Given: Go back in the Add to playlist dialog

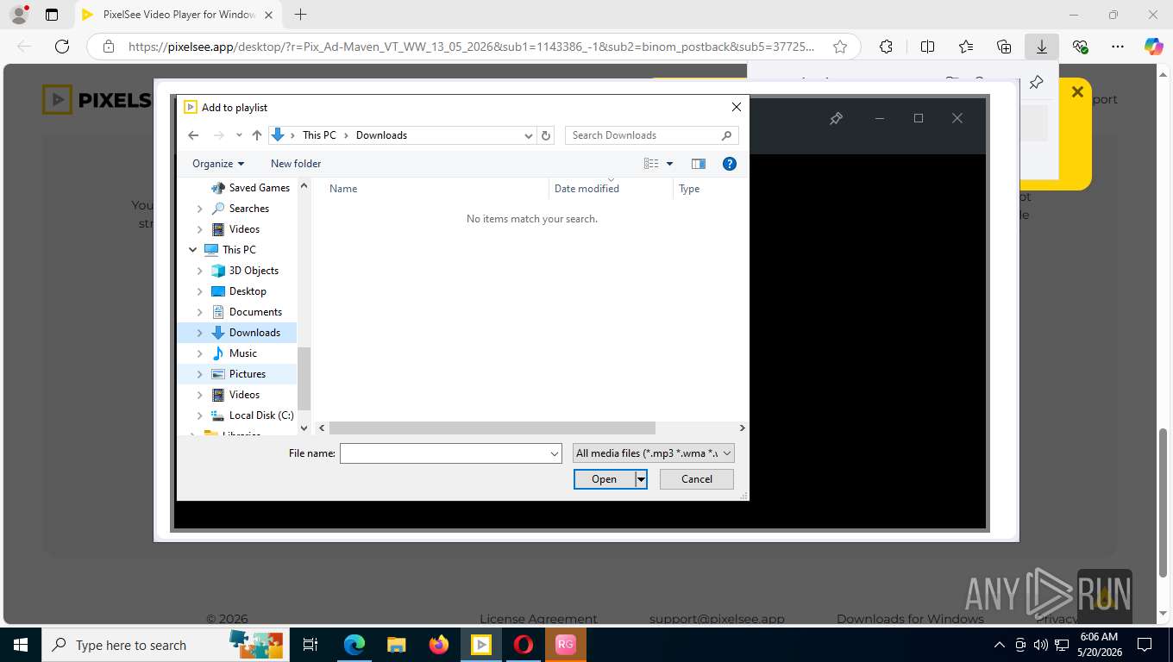Looking at the screenshot, I should pos(193,135).
